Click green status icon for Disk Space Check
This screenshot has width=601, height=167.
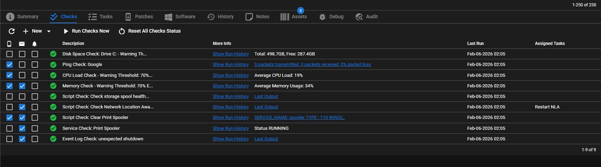click(53, 54)
